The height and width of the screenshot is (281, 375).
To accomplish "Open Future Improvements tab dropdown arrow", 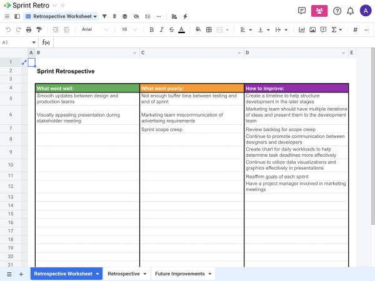I will click(x=210, y=274).
